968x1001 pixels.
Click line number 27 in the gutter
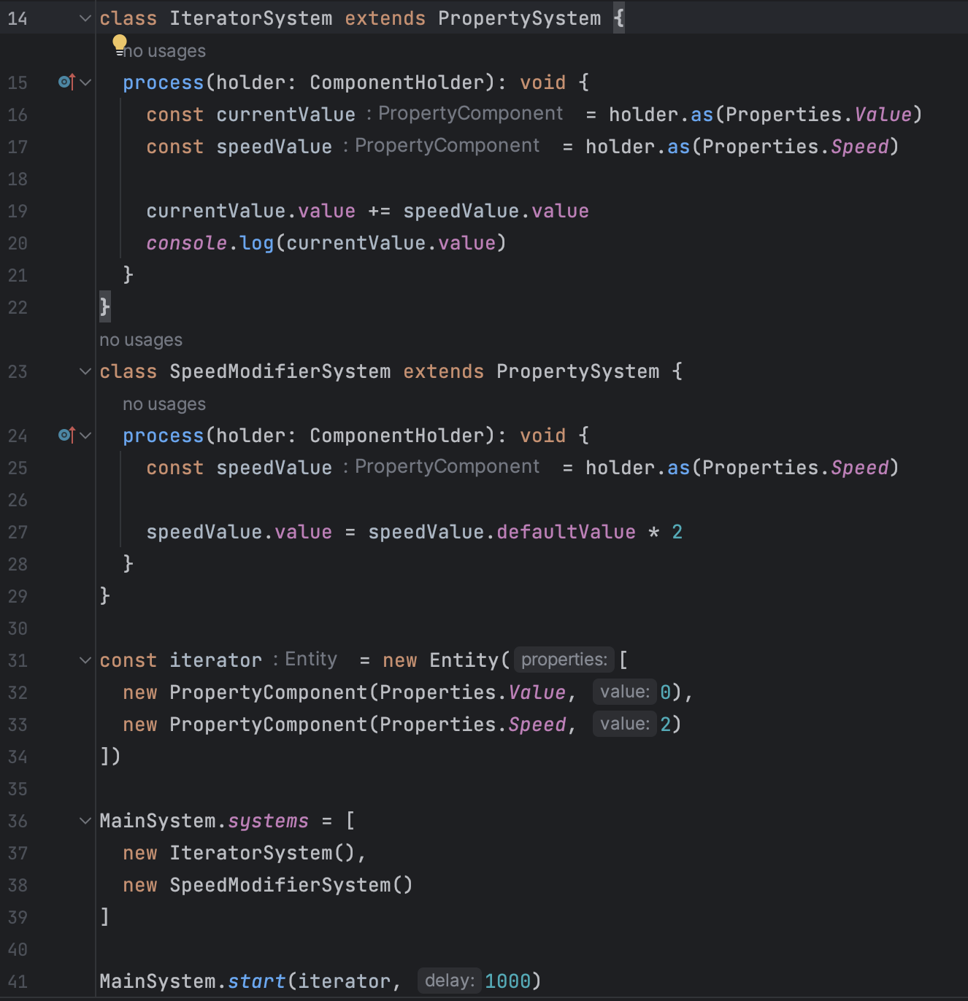point(18,532)
